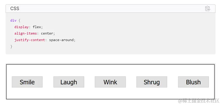221x105 pixels.
Task: Click the opening brace after div
Action: pos(19,20)
